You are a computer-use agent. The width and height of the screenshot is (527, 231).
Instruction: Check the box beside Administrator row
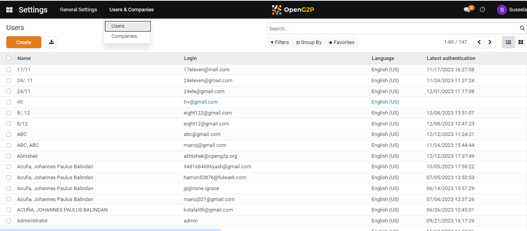point(9,221)
